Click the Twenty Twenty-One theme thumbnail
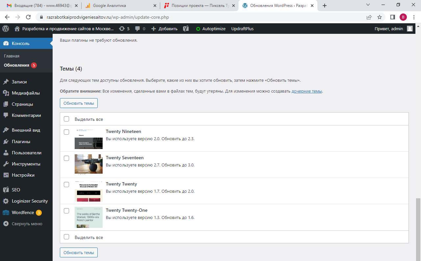The width and height of the screenshot is (421, 261). pyautogui.click(x=88, y=217)
